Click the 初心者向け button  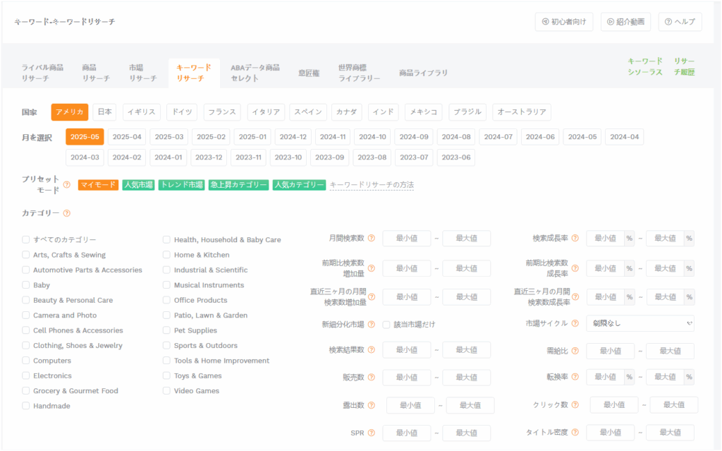coord(564,22)
